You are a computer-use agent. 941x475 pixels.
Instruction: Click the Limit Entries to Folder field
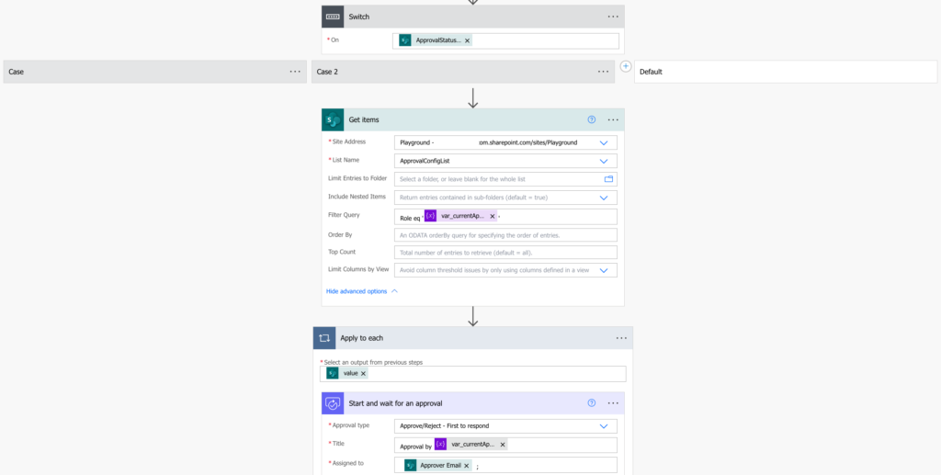pyautogui.click(x=505, y=179)
